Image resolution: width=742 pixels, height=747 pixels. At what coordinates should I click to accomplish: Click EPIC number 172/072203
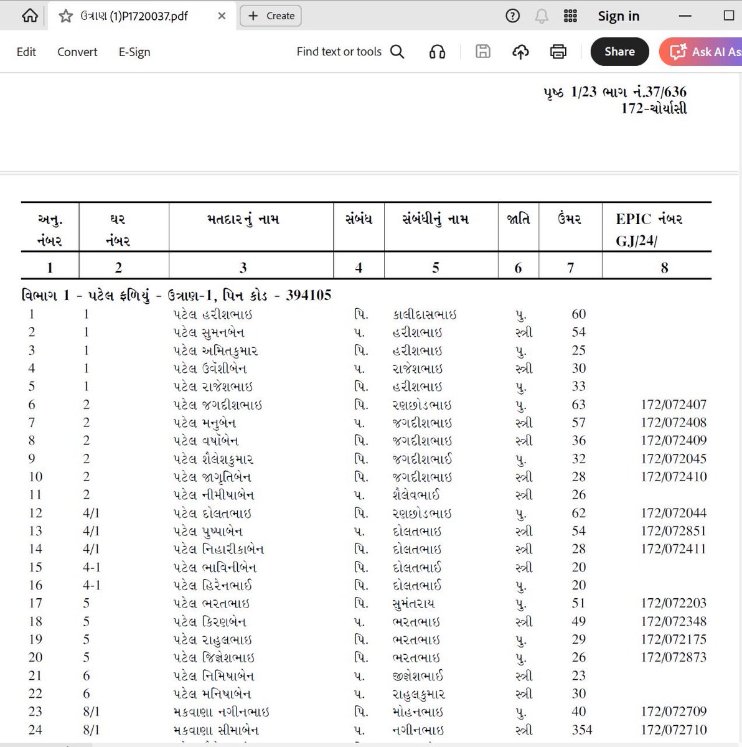click(674, 603)
